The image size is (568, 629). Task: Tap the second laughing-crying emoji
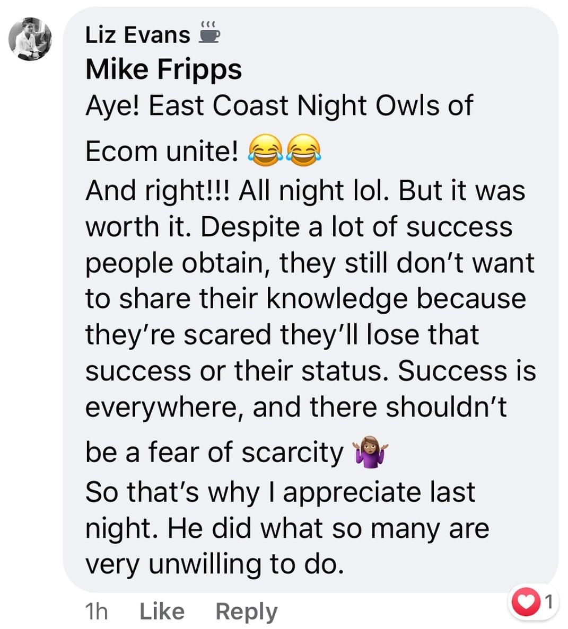[304, 150]
